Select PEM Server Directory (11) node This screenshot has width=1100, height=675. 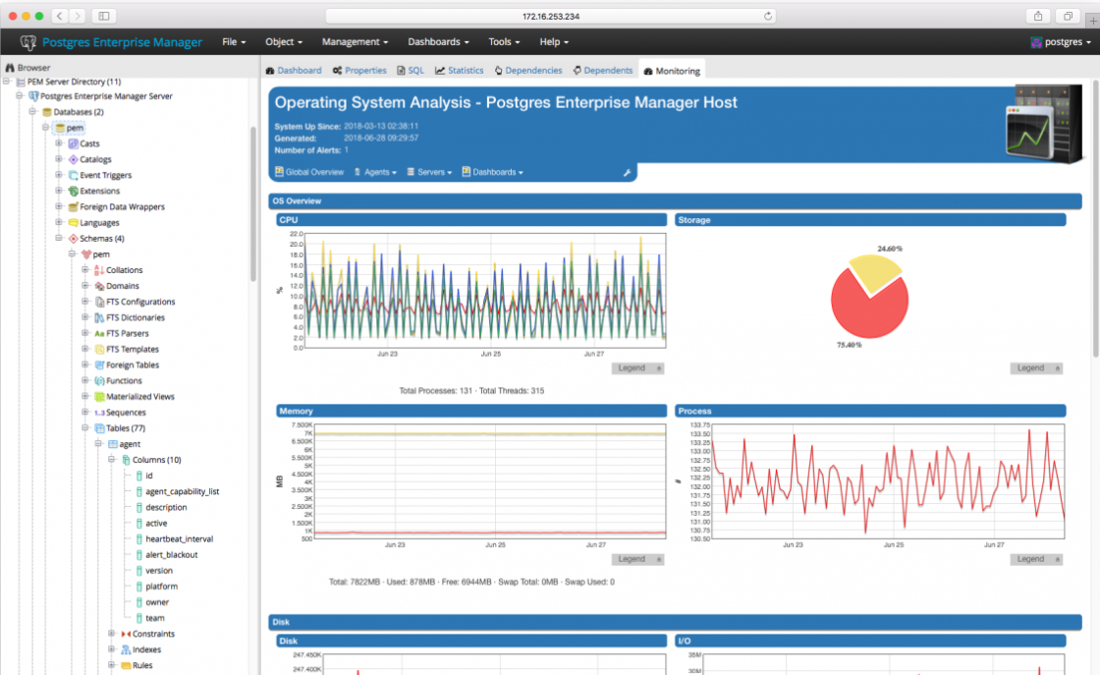[74, 82]
